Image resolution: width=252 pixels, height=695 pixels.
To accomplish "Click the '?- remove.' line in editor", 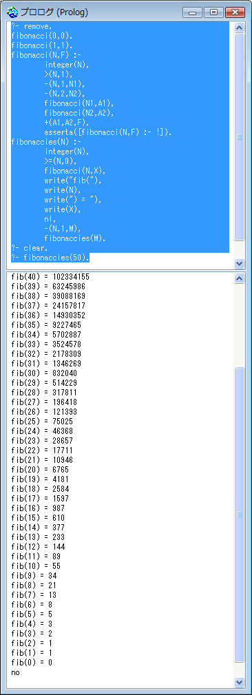I will tap(32, 27).
